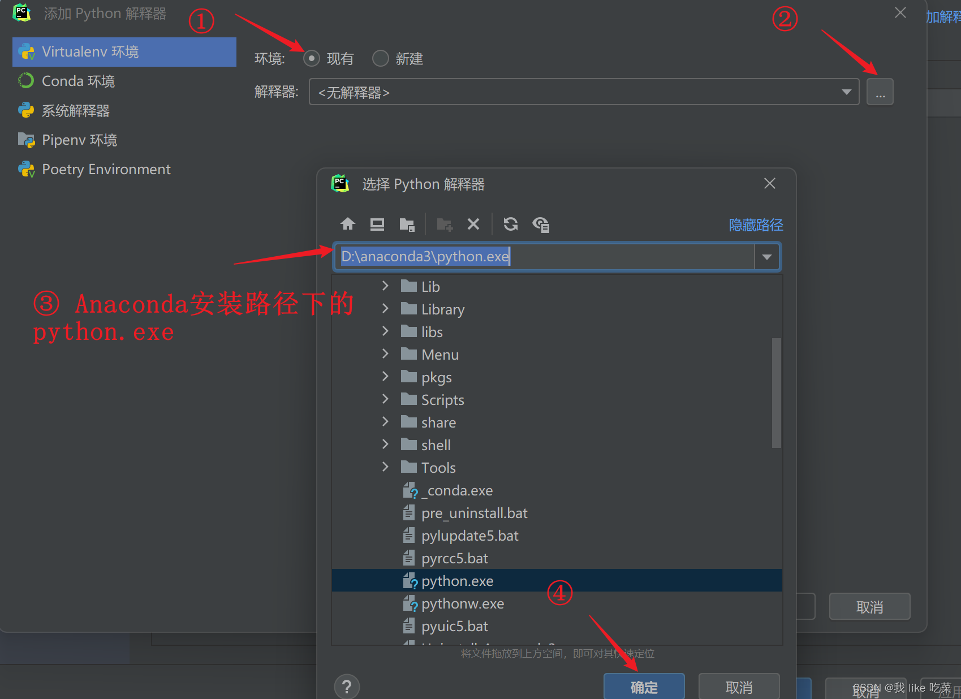
Task: Click pyuic5.bat file icon
Action: pyautogui.click(x=409, y=625)
